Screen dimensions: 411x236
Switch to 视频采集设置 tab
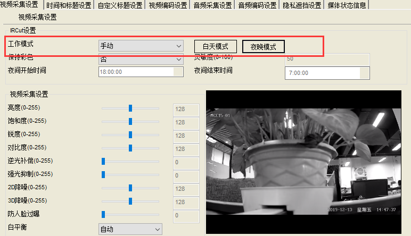point(20,4)
